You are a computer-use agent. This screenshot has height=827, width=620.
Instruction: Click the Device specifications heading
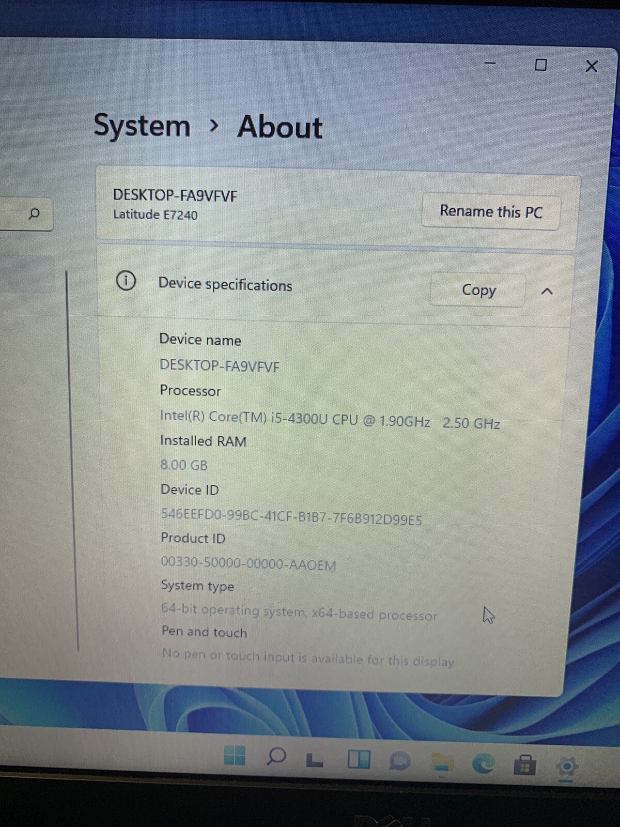pyautogui.click(x=225, y=284)
